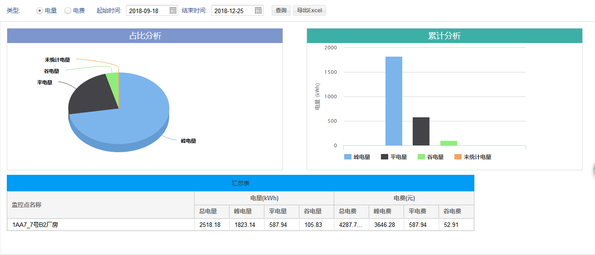Click the 电费(元) group header

point(404,198)
